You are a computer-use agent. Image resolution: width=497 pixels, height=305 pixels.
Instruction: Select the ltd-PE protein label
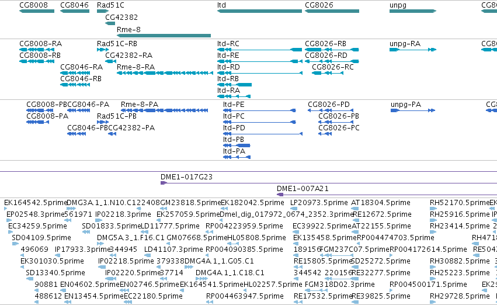point(234,105)
